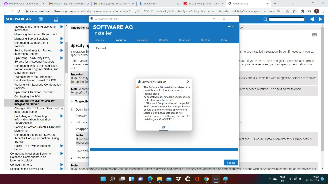Go back in the browser
The width and height of the screenshot is (328, 184).
[5, 11]
